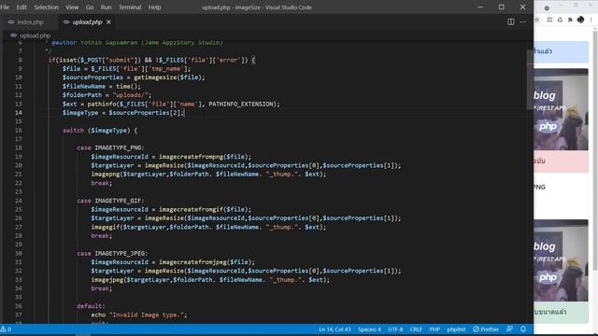Screen dimensions: 598x336
Task: Minimize the Visual Studio Code window
Action: 480,7
